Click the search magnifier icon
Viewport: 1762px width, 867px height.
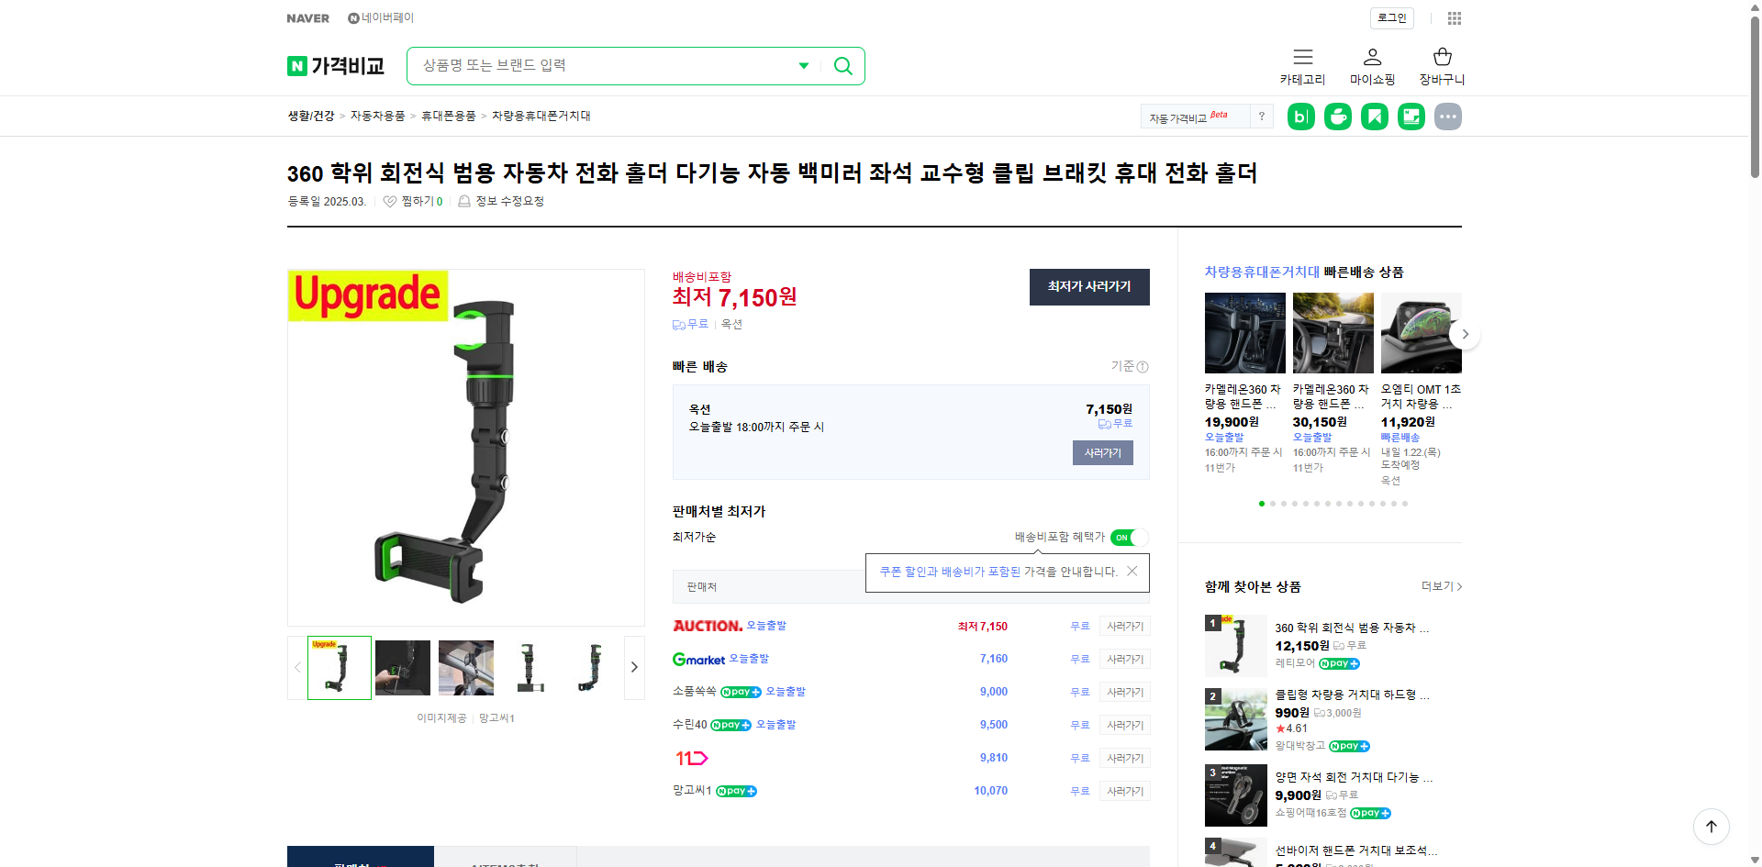842,65
